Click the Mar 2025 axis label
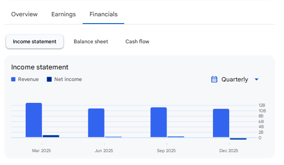284x165 pixels. [x=42, y=151]
